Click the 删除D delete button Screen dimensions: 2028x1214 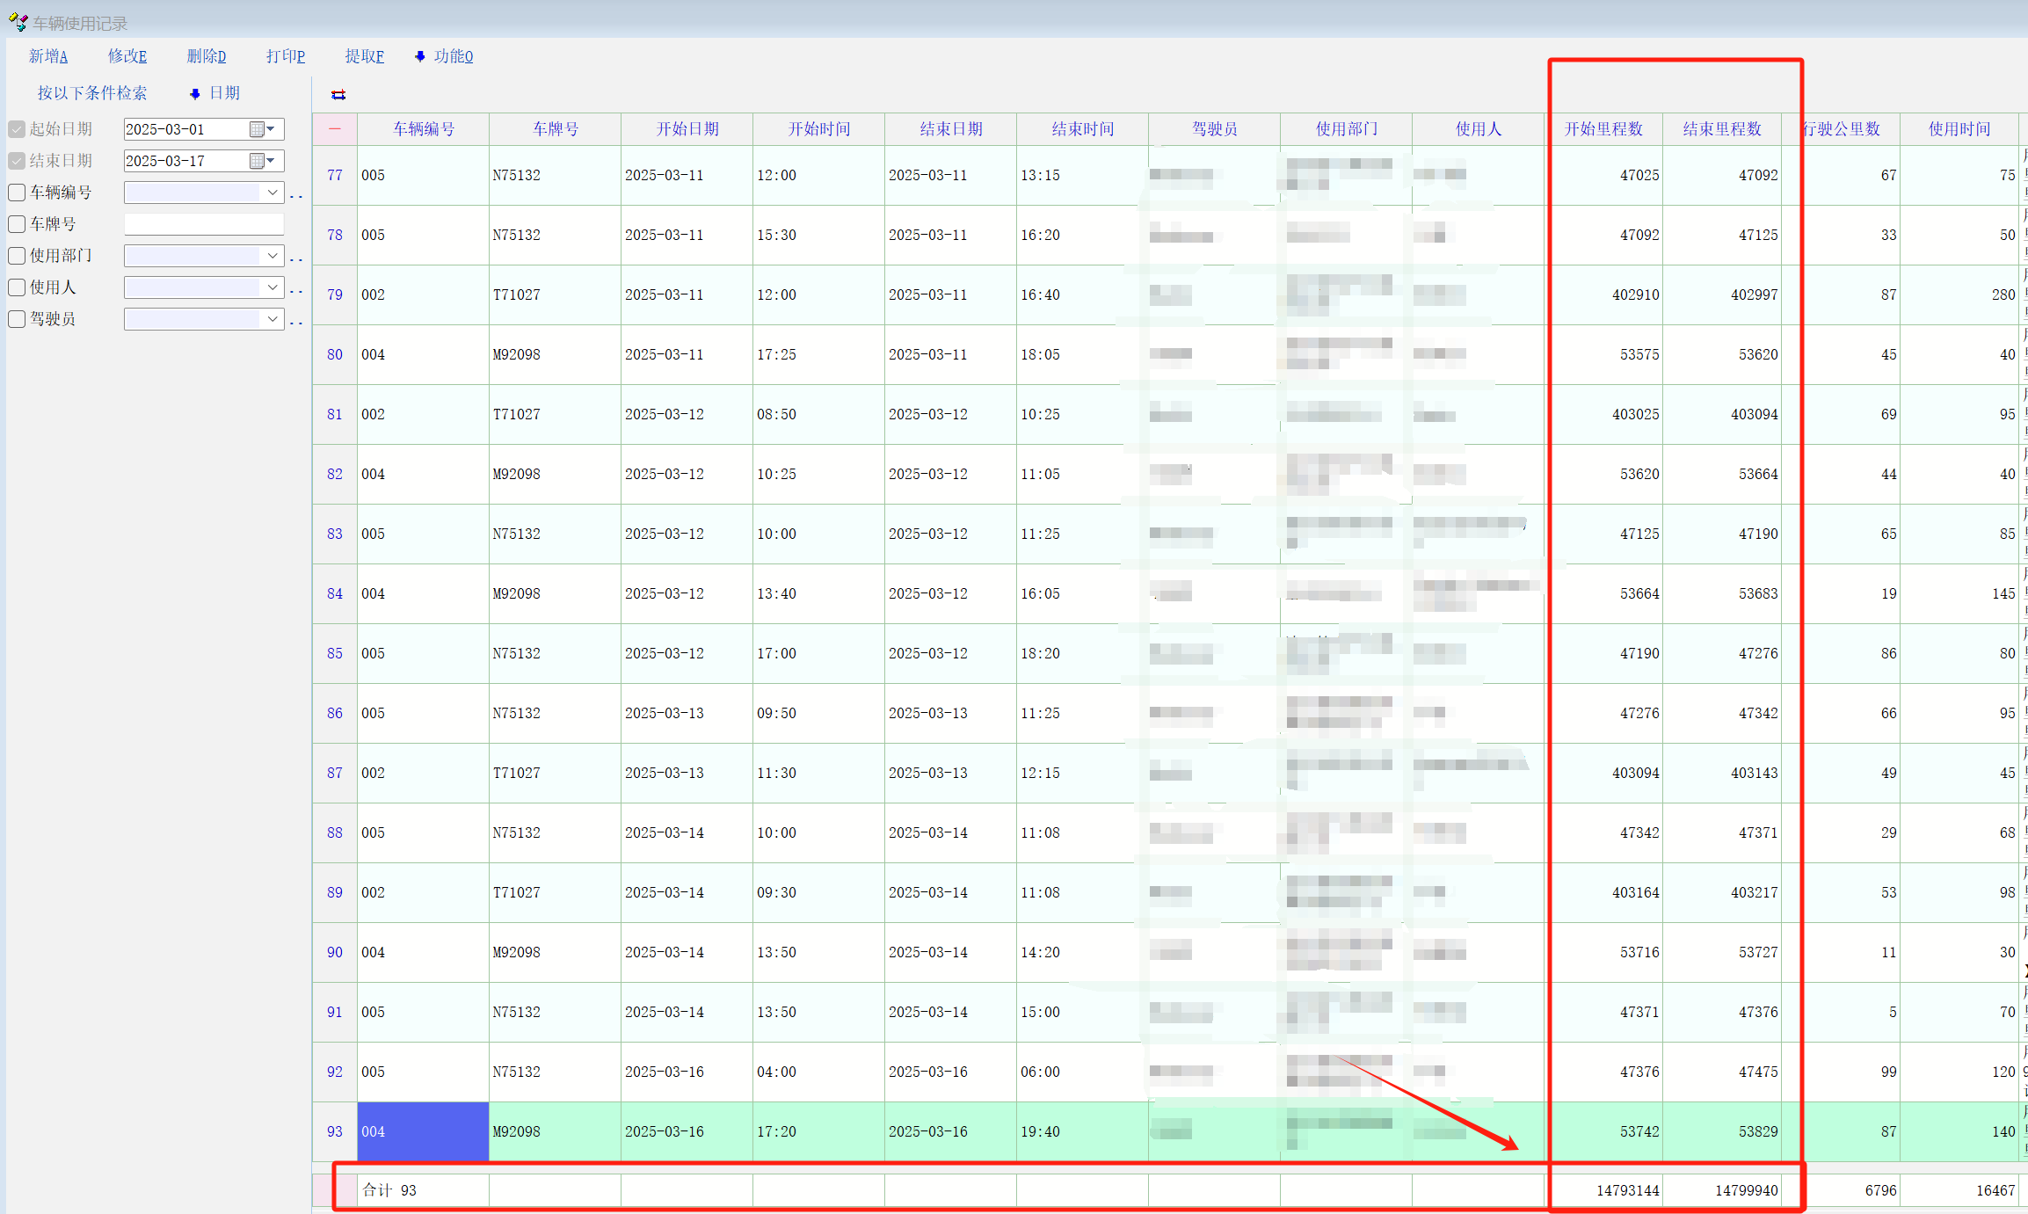click(207, 56)
